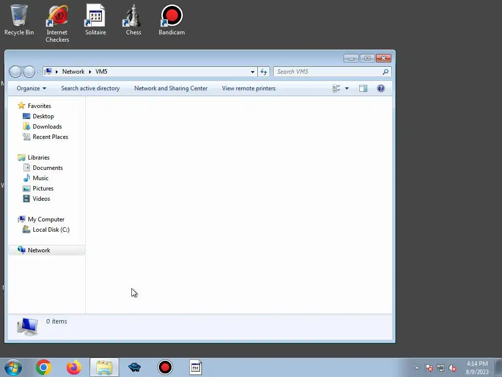
Task: Minimize the VM5 Explorer window
Action: click(351, 58)
